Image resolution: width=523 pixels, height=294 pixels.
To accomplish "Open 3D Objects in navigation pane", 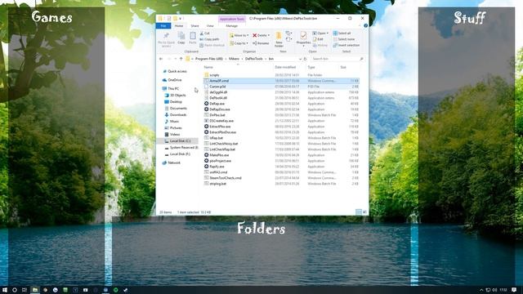I will [x=178, y=96].
